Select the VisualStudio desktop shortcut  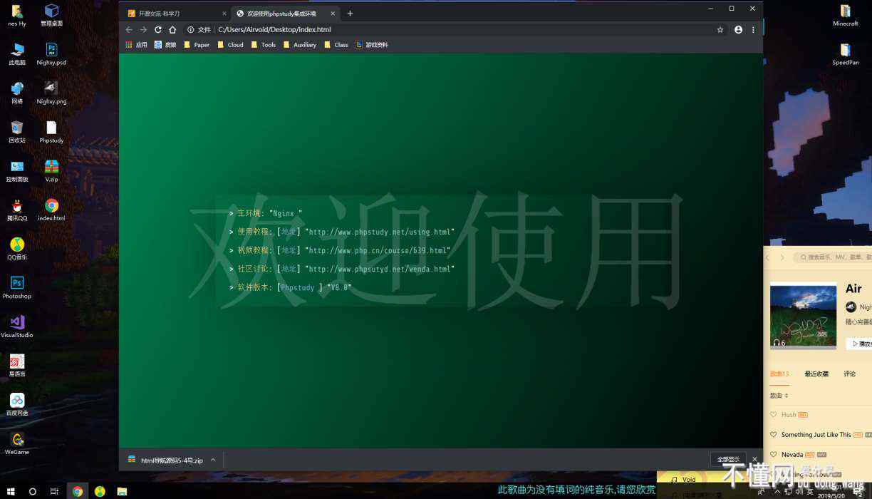pos(17,326)
